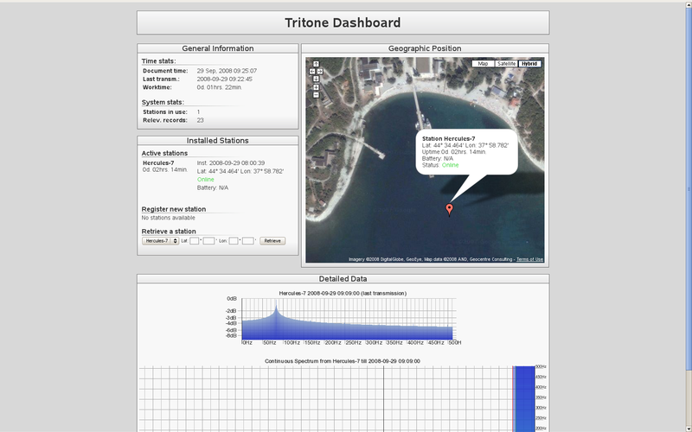Click the Geographic Position panel header

click(425, 48)
